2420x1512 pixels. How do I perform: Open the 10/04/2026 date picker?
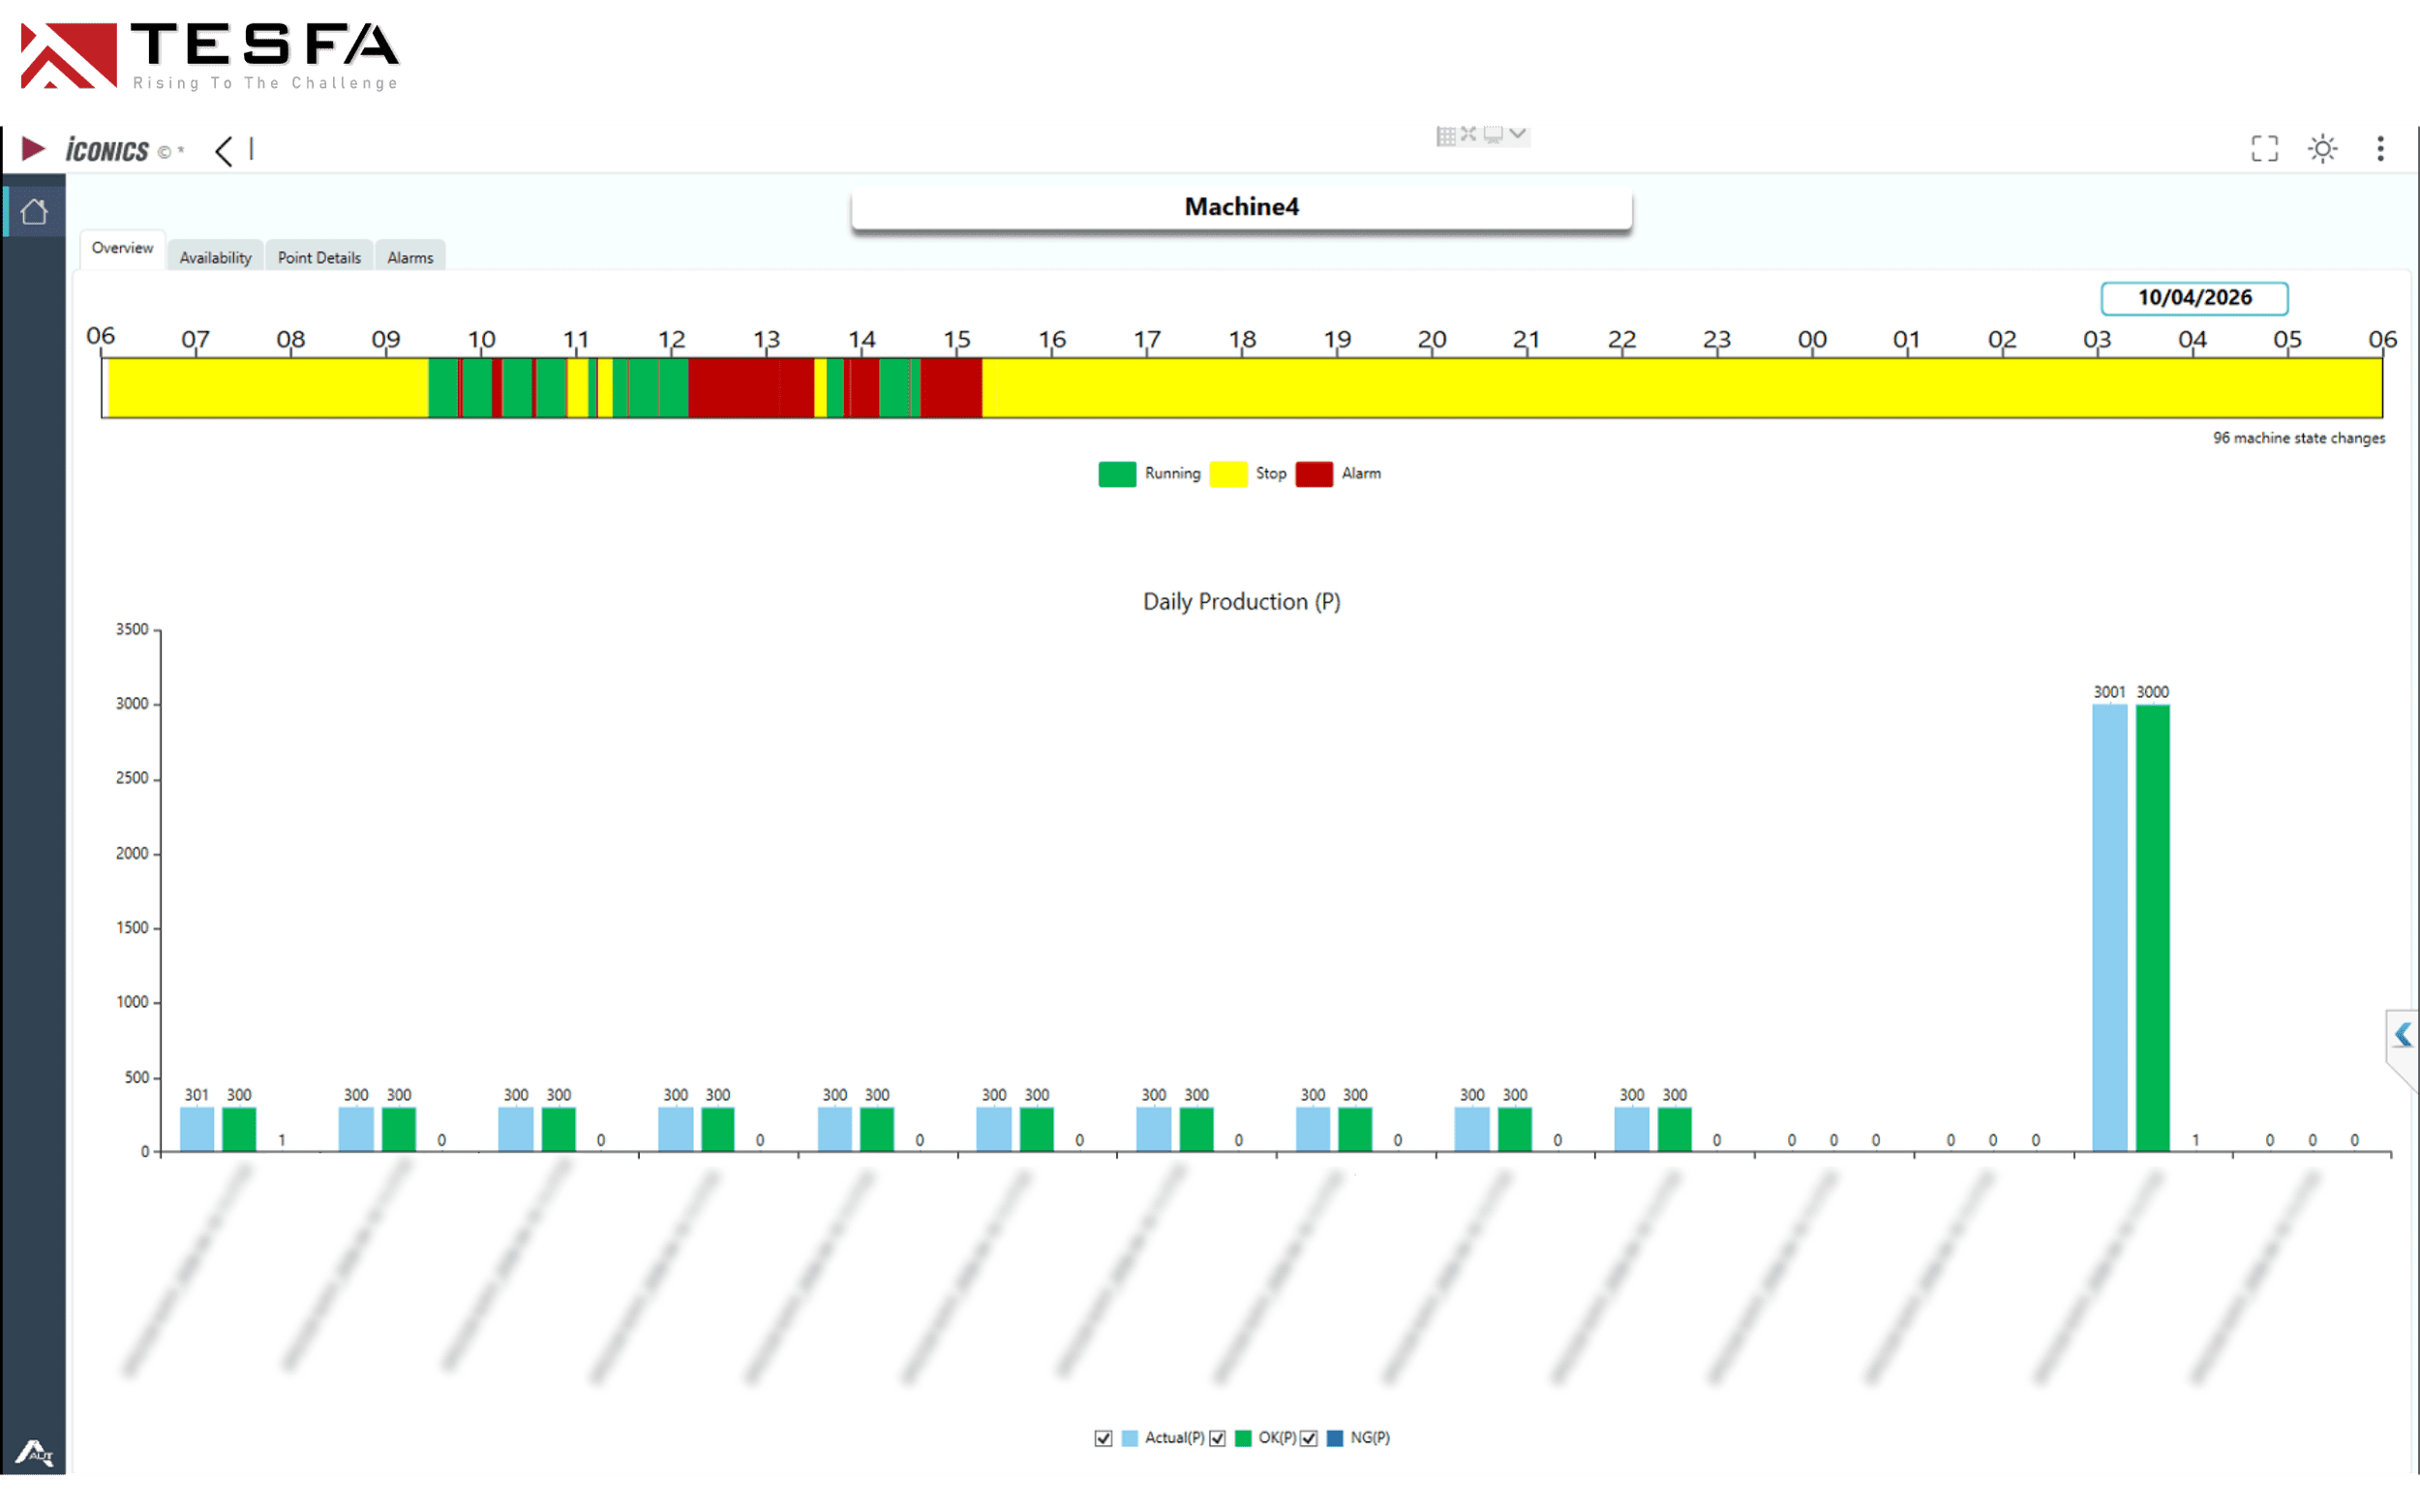tap(2194, 298)
